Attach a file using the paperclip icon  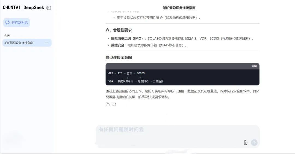pos(246,143)
